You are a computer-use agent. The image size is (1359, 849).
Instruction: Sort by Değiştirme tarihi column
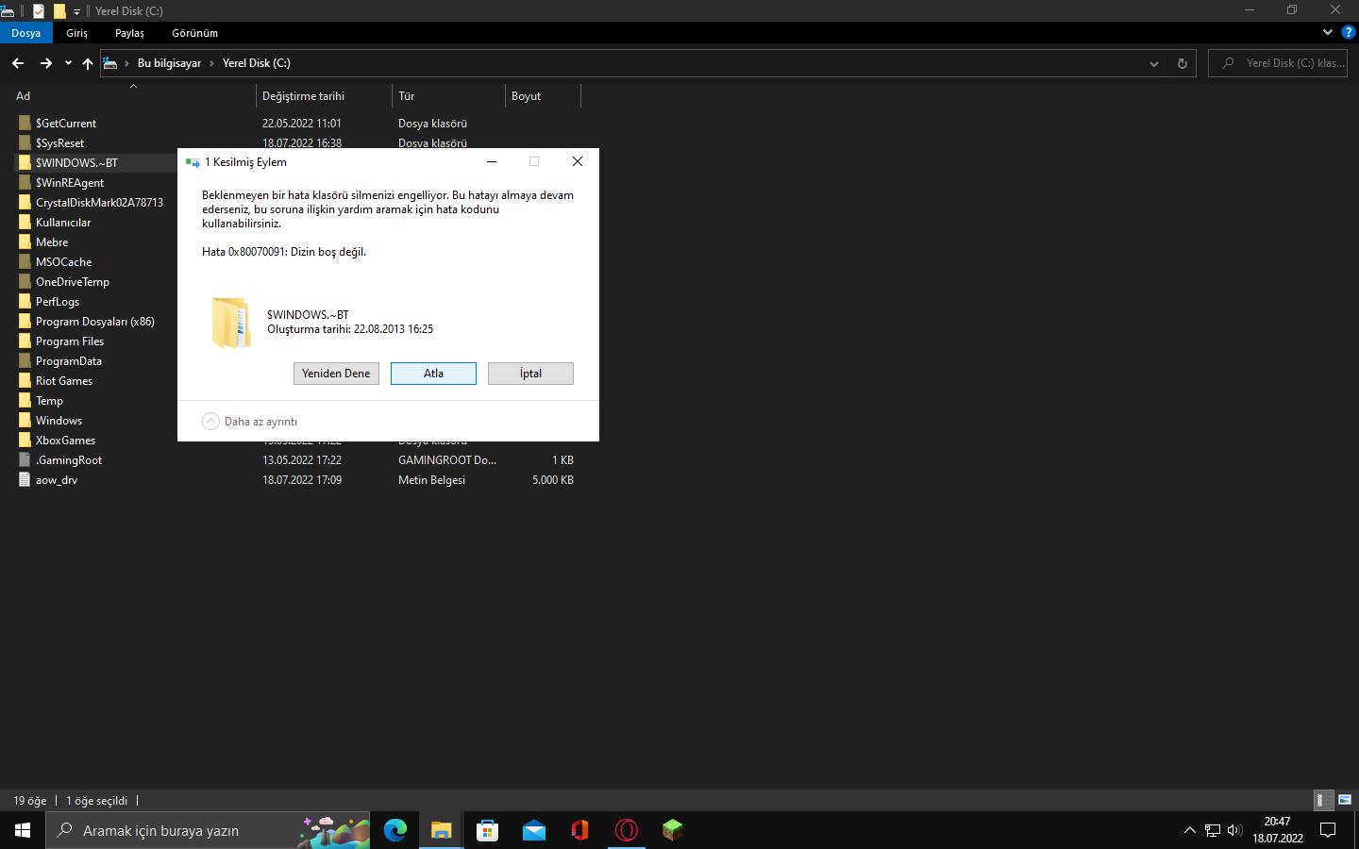point(324,96)
